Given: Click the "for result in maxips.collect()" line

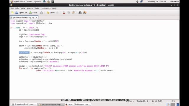Looking at the screenshot, I should [x=35, y=68].
